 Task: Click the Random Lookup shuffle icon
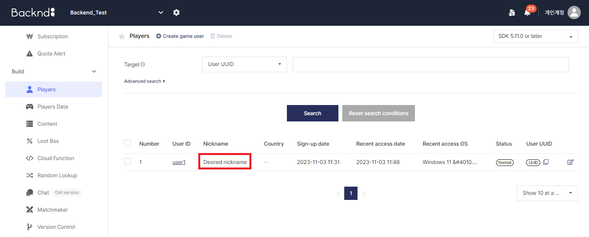pyautogui.click(x=30, y=175)
